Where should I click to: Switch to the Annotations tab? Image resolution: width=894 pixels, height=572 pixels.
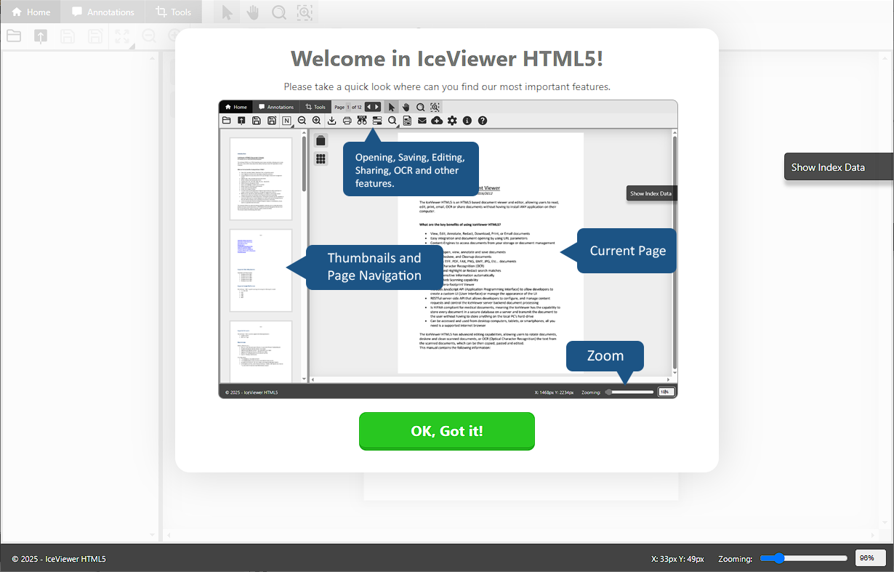(x=102, y=12)
